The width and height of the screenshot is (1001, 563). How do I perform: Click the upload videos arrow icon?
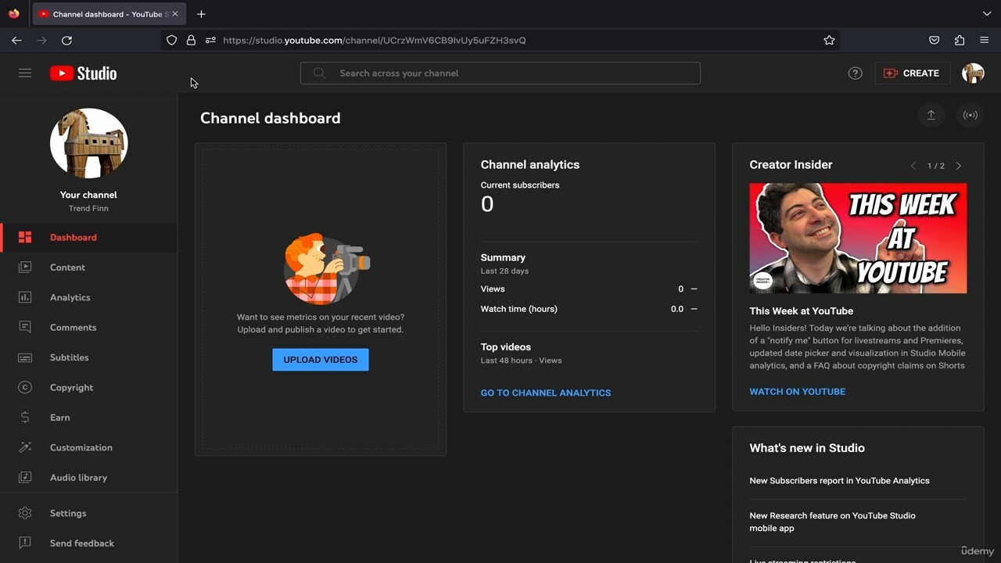(x=931, y=115)
